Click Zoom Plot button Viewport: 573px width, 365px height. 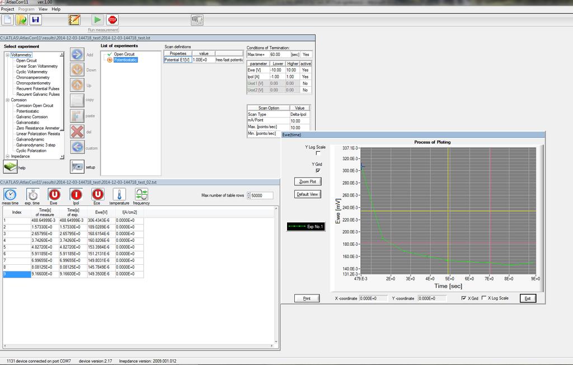click(308, 181)
